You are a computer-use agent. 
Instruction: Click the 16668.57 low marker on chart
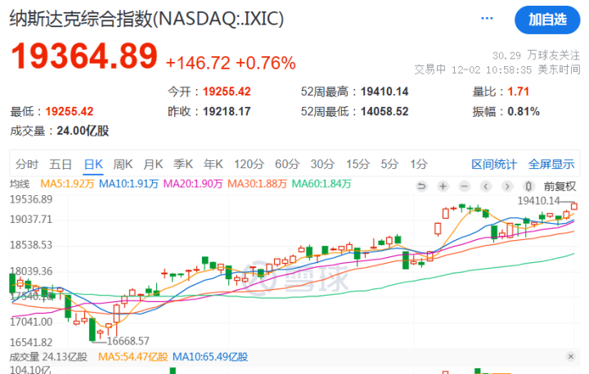pyautogui.click(x=128, y=341)
